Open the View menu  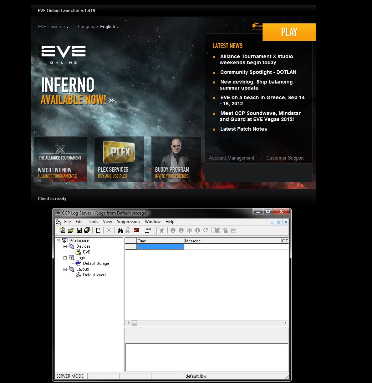point(107,222)
